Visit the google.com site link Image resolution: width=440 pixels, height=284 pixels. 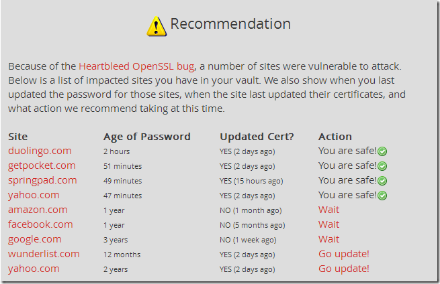(x=34, y=239)
